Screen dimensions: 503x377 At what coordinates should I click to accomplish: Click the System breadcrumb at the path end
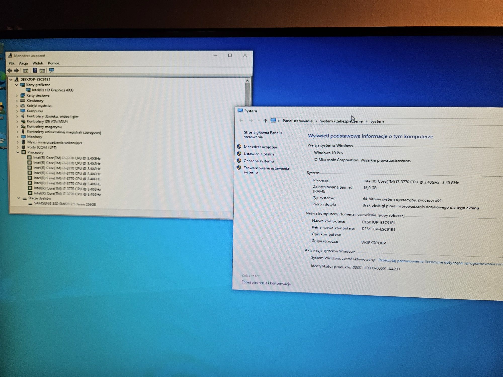(377, 121)
